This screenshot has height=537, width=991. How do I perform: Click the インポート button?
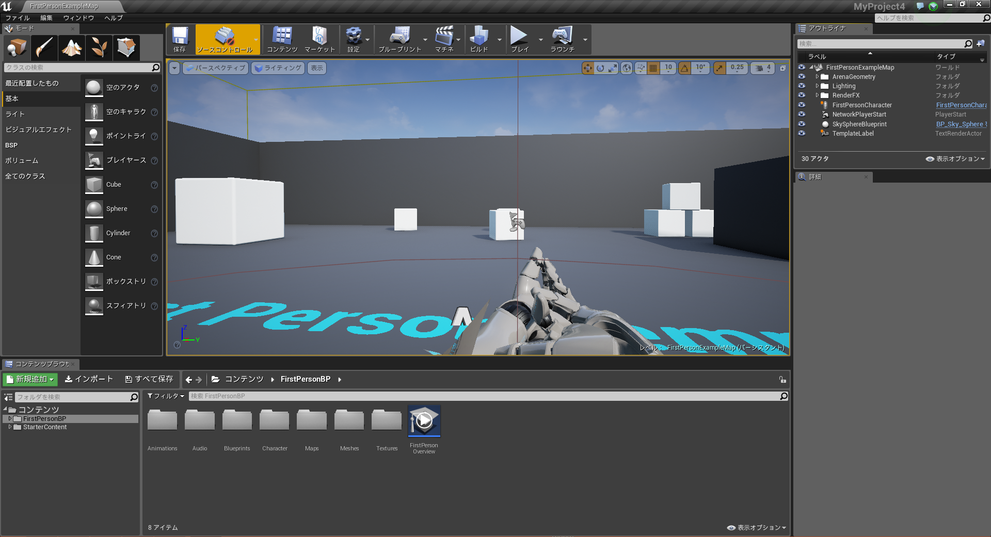coord(89,380)
